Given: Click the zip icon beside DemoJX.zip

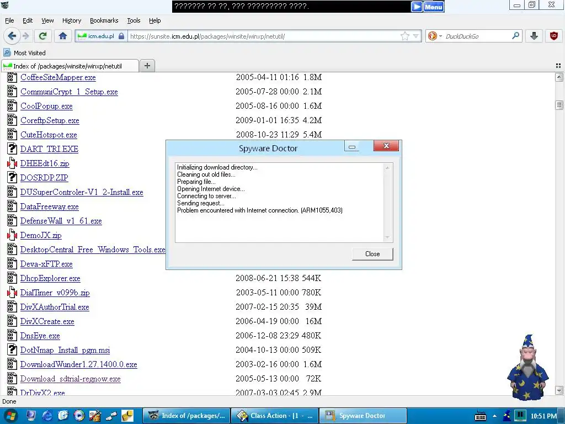Looking at the screenshot, I should click(x=12, y=235).
